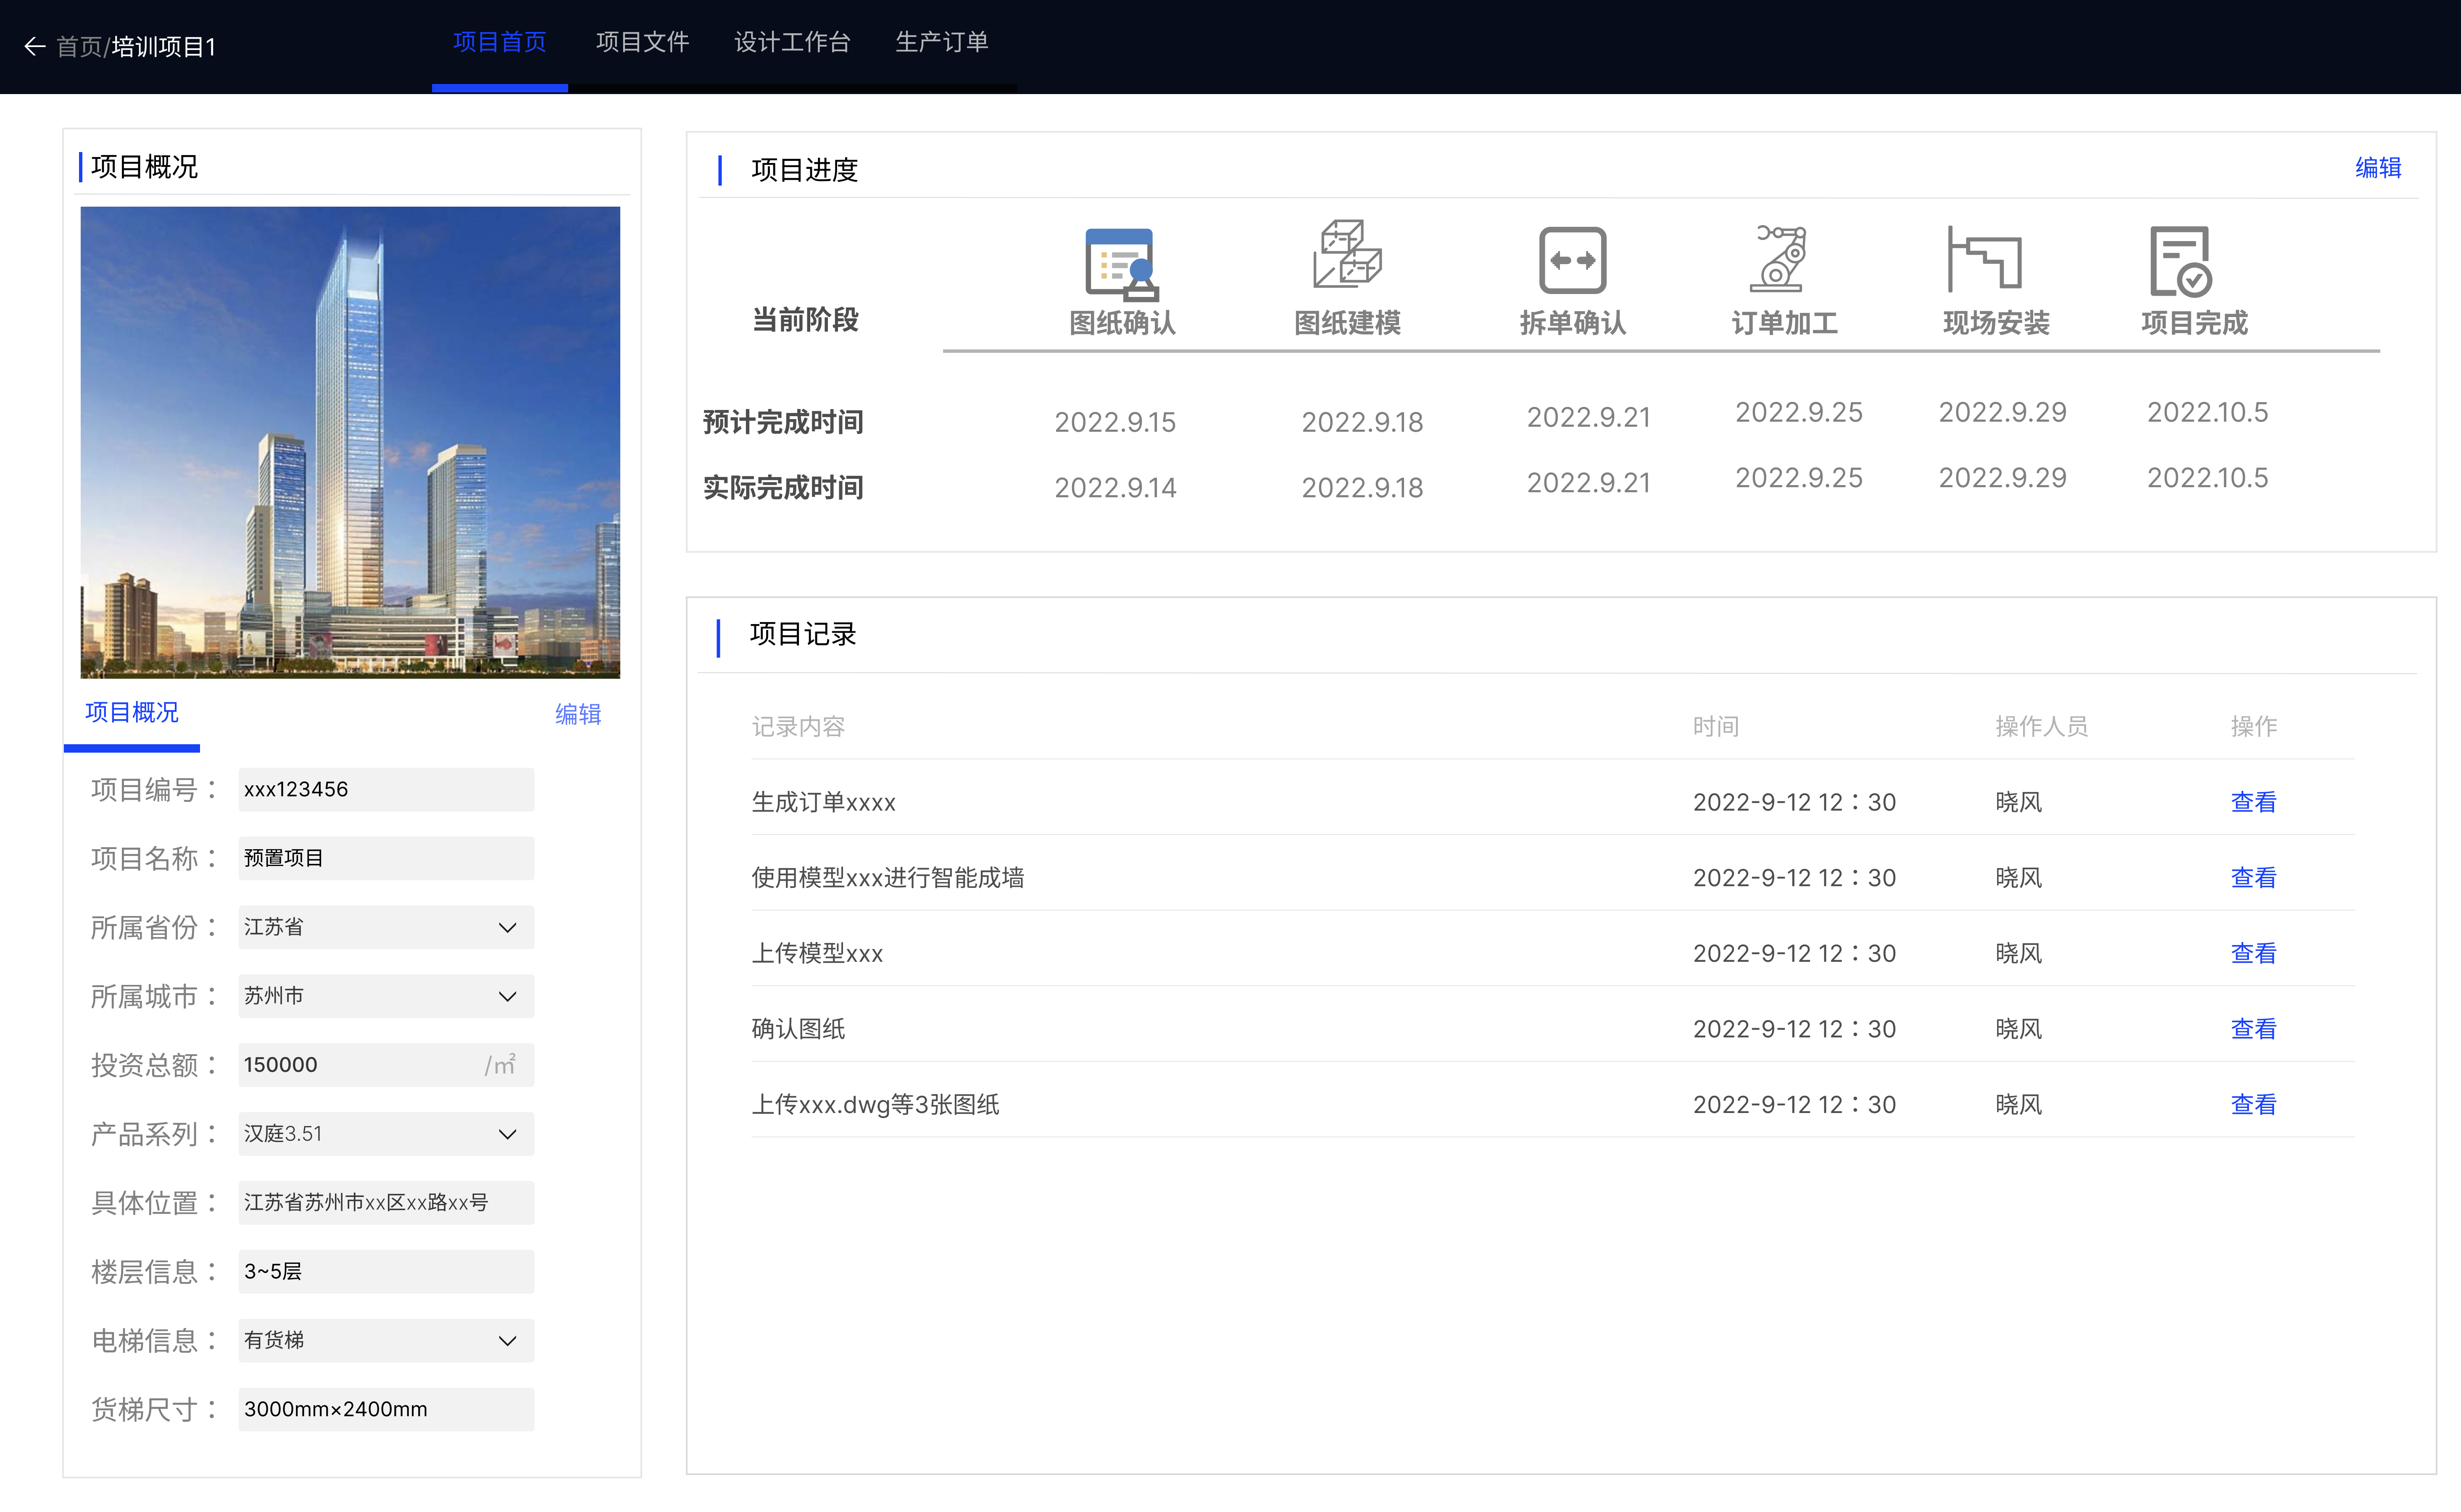Viewport: 2461px width, 1512px height.
Task: Click the 拆单确认 stage label
Action: pyautogui.click(x=1573, y=323)
